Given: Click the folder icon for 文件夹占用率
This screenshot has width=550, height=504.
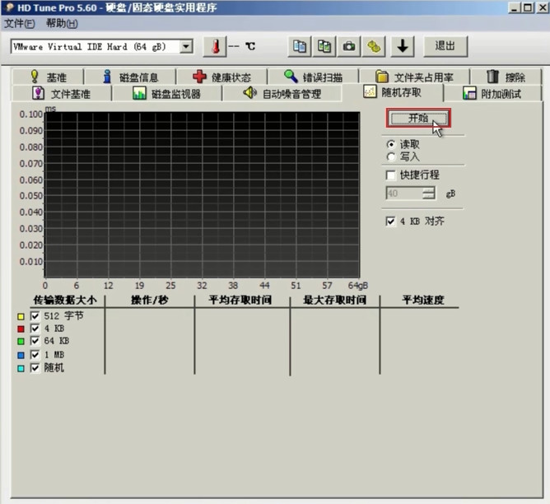Looking at the screenshot, I should click(x=382, y=76).
